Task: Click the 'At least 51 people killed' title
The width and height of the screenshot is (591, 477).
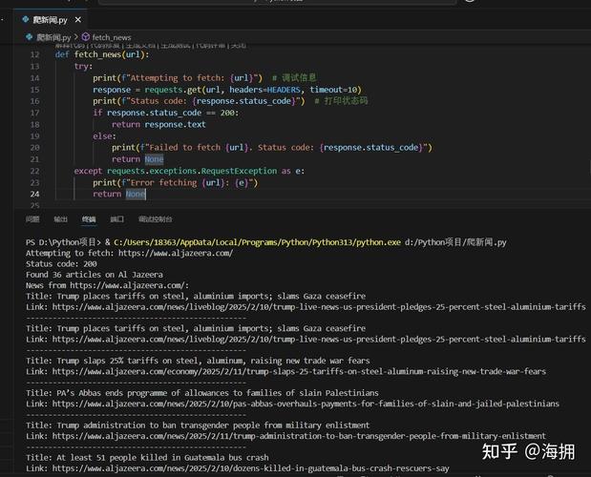Action: click(x=147, y=458)
